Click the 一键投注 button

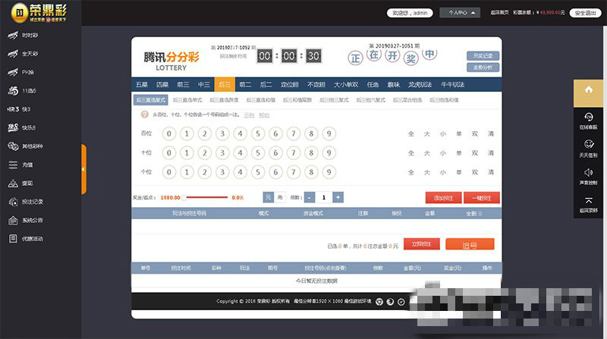[x=482, y=198]
